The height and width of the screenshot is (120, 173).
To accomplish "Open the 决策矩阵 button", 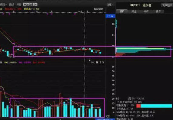I will tap(167, 5).
